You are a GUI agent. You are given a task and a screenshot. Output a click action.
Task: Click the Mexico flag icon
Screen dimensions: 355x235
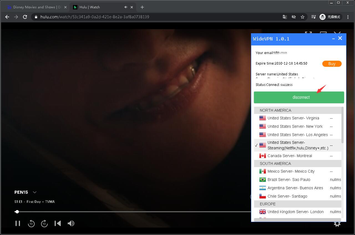coord(262,171)
